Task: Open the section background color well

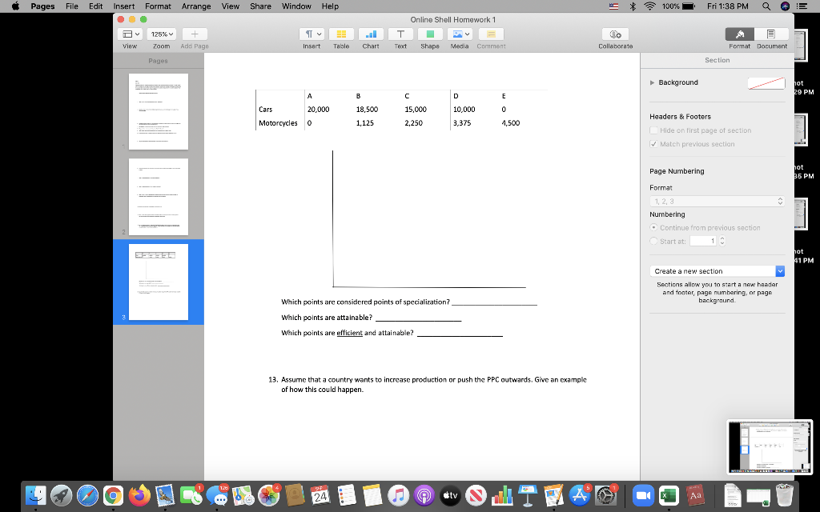Action: pyautogui.click(x=766, y=82)
